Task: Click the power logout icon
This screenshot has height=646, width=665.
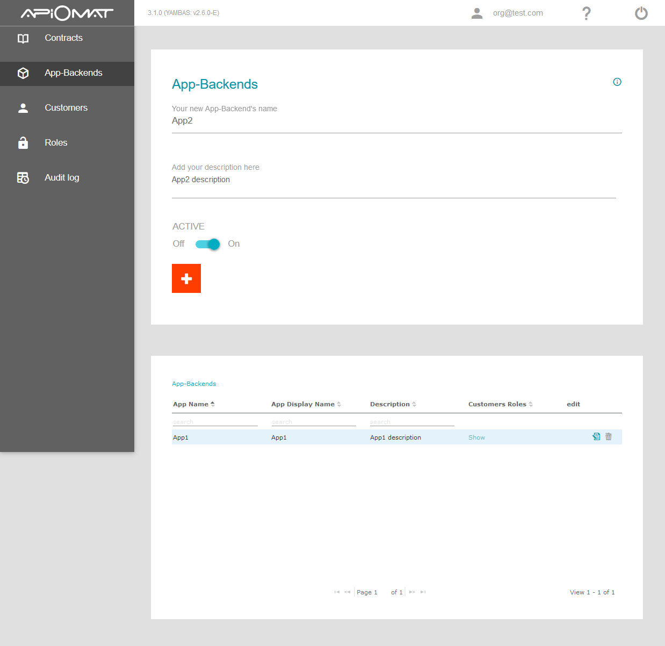Action: coord(641,13)
